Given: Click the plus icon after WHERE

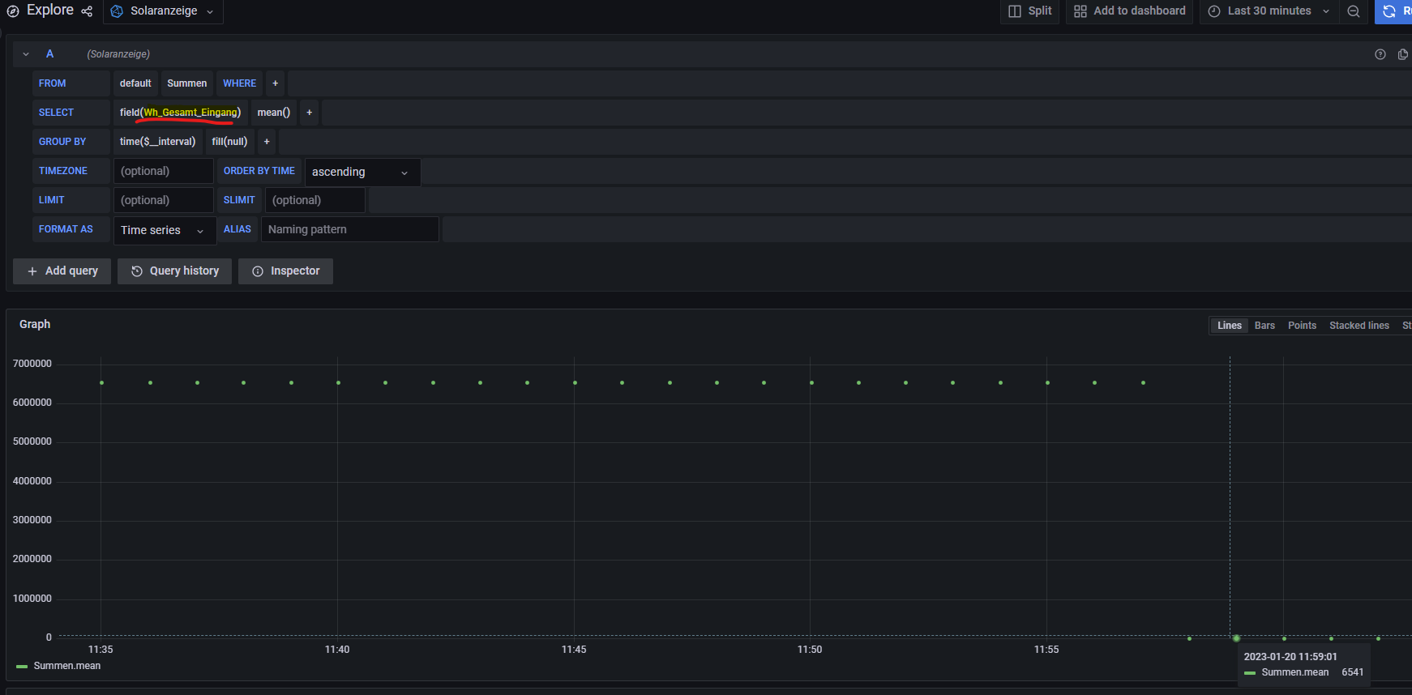Looking at the screenshot, I should click(275, 83).
